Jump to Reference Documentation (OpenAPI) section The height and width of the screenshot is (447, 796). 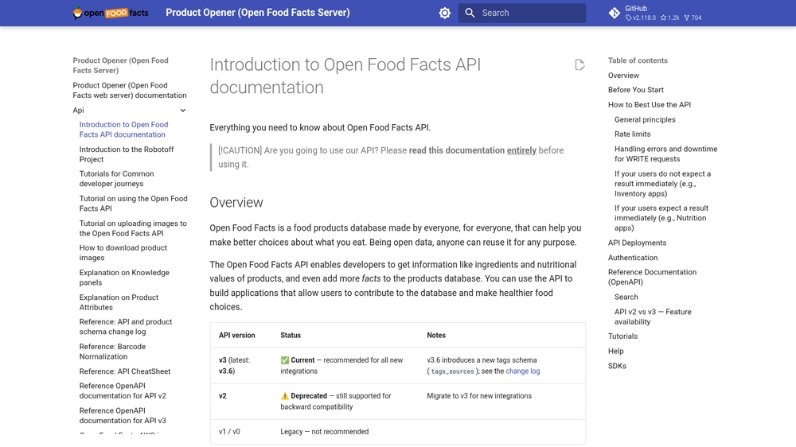coord(652,277)
